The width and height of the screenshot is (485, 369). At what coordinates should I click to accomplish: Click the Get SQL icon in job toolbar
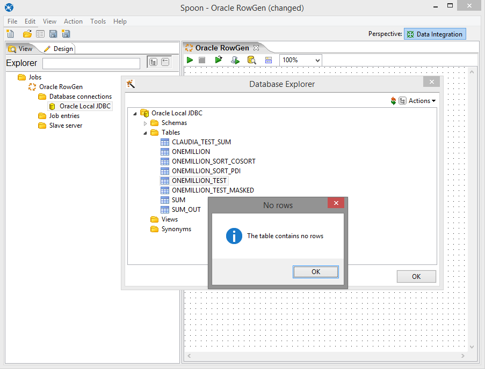click(235, 60)
